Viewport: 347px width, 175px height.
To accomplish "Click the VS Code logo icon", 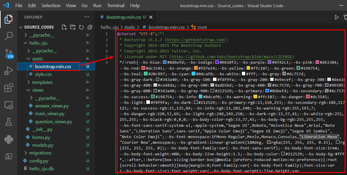I will [x=6, y=5].
